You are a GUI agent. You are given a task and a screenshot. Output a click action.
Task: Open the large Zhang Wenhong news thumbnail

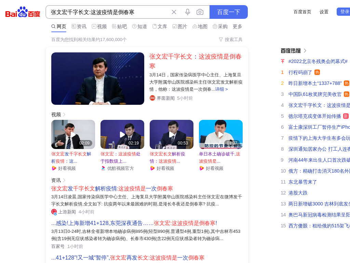click(x=98, y=78)
